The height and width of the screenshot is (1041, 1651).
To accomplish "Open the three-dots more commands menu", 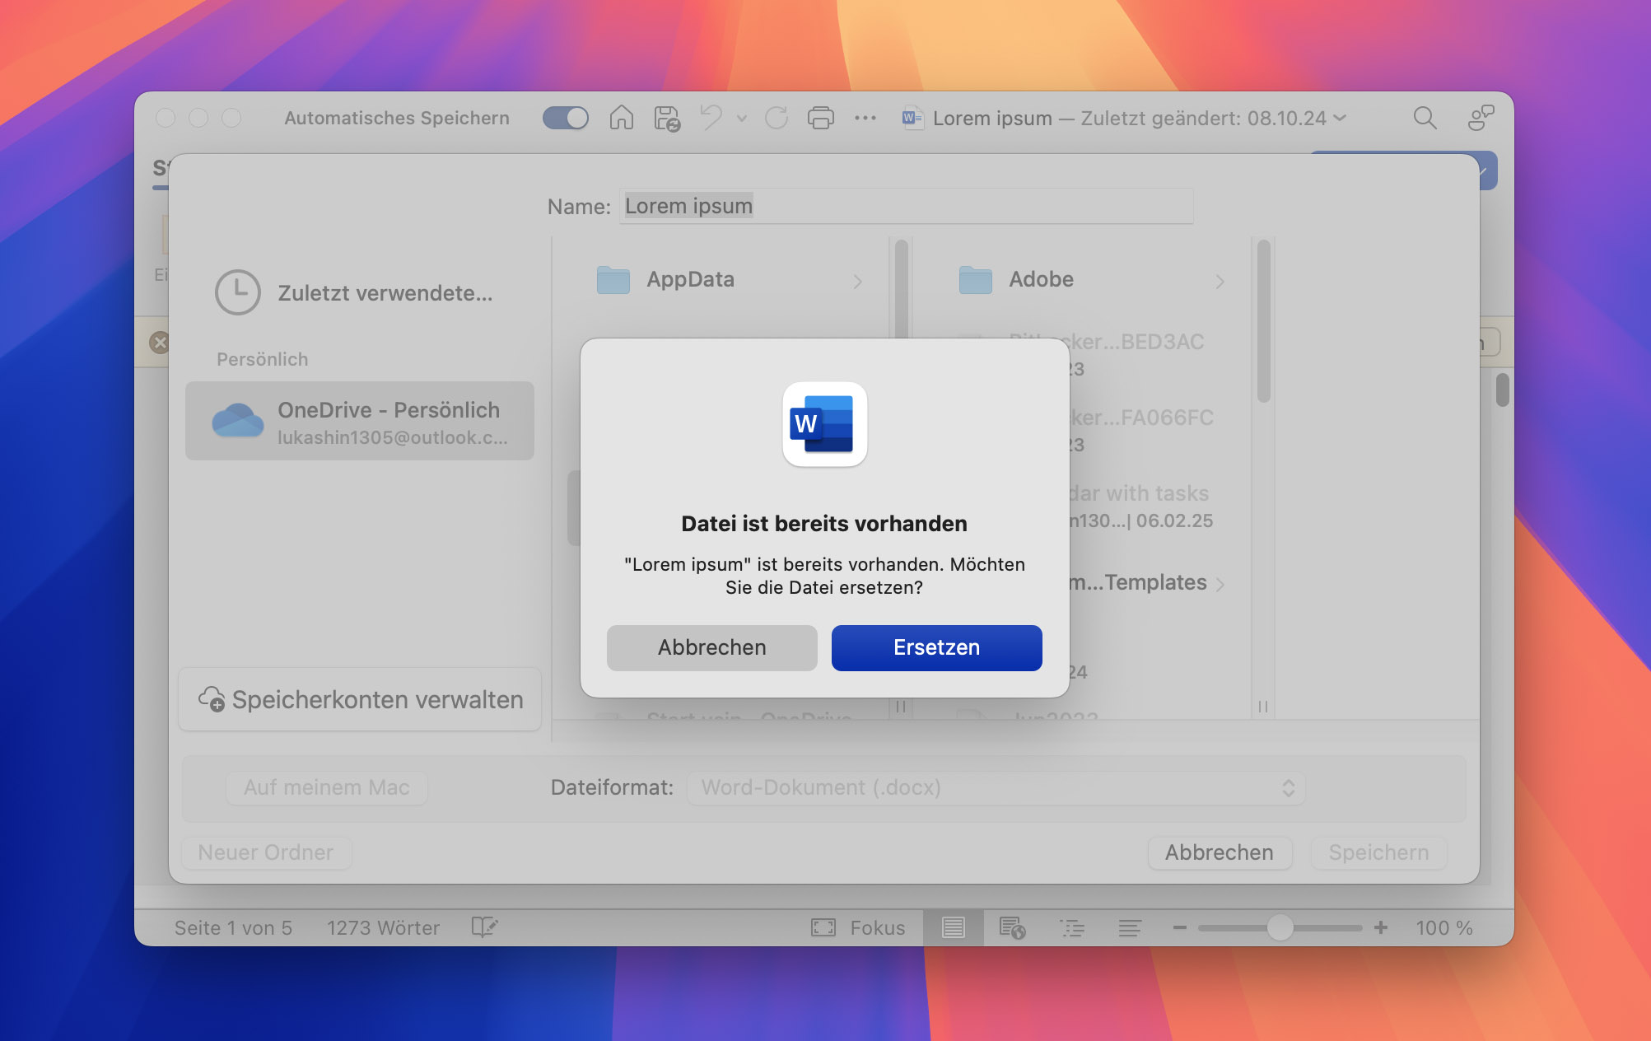I will (865, 118).
